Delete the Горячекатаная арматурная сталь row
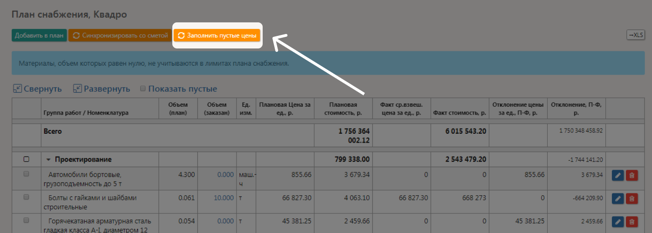Image resolution: width=652 pixels, height=233 pixels. 632,222
